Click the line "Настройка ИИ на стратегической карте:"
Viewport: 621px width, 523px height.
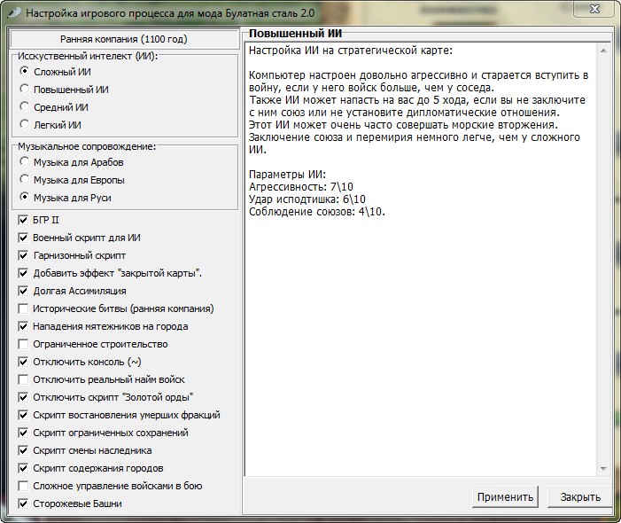(x=351, y=51)
